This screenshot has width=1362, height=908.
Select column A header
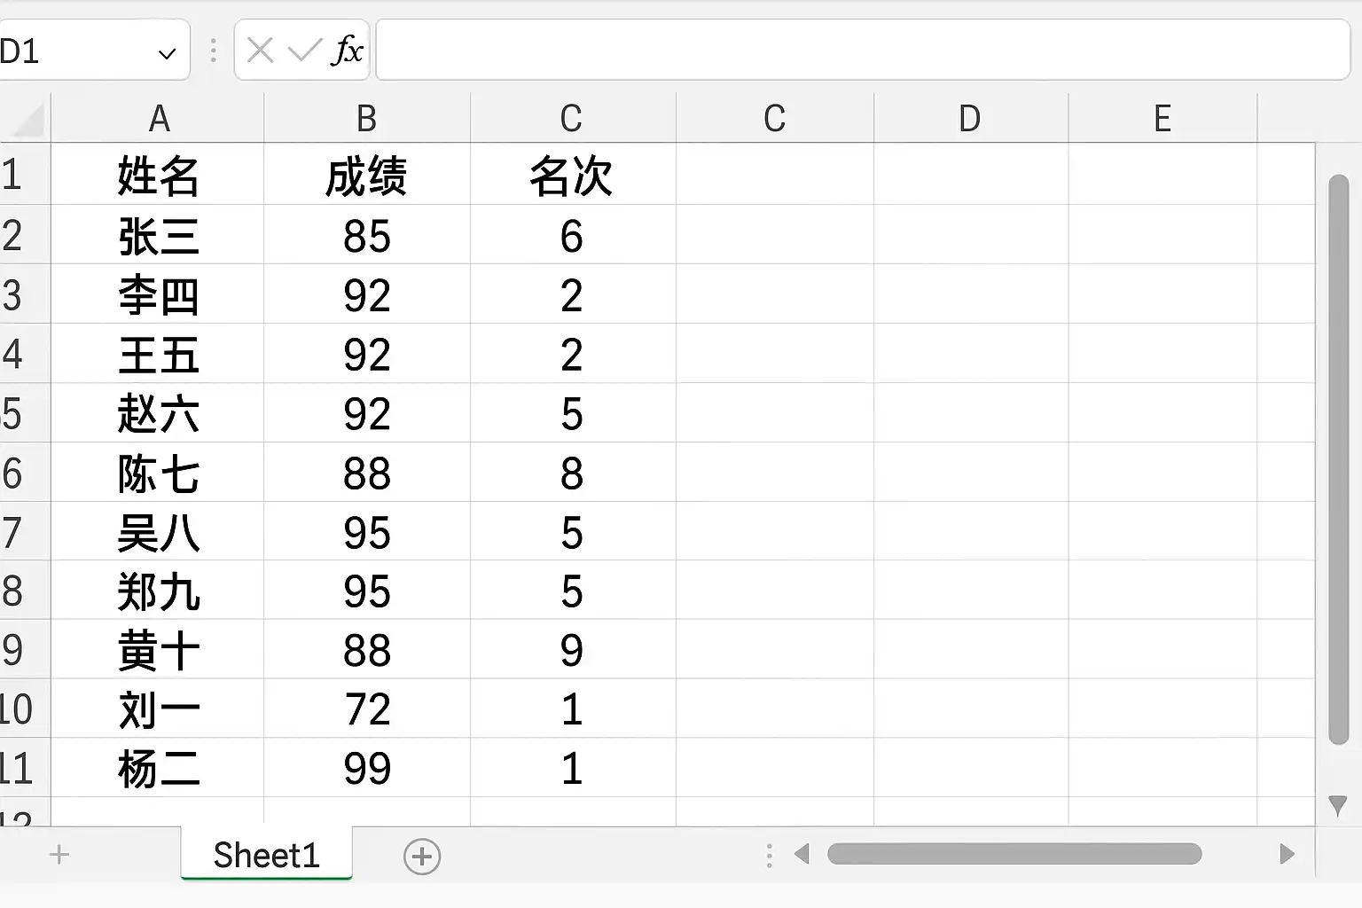point(158,118)
